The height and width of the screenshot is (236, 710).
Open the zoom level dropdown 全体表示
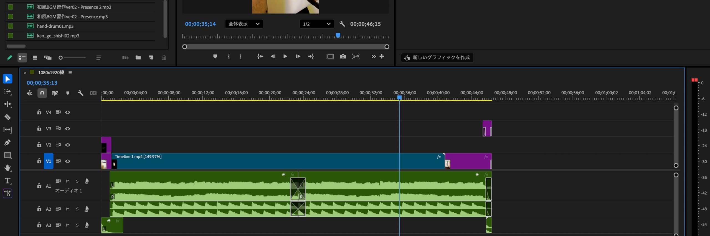[x=244, y=24]
